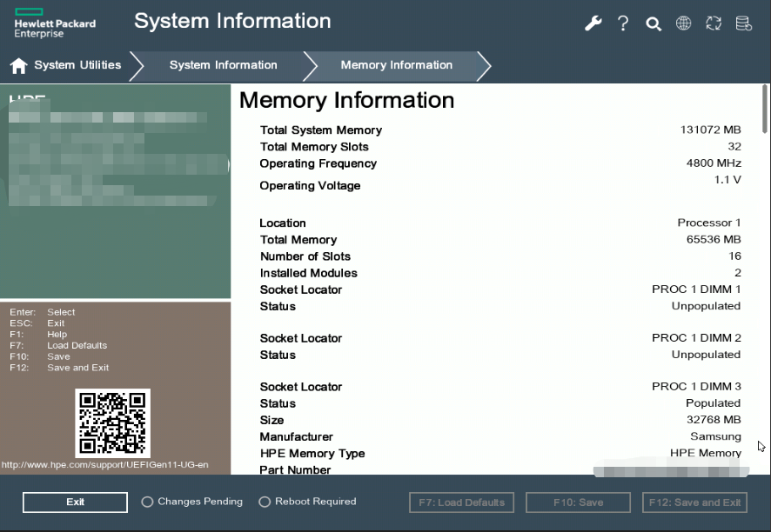The height and width of the screenshot is (532, 771).
Task: Click the memory list vertical scrollbar
Action: click(765, 109)
